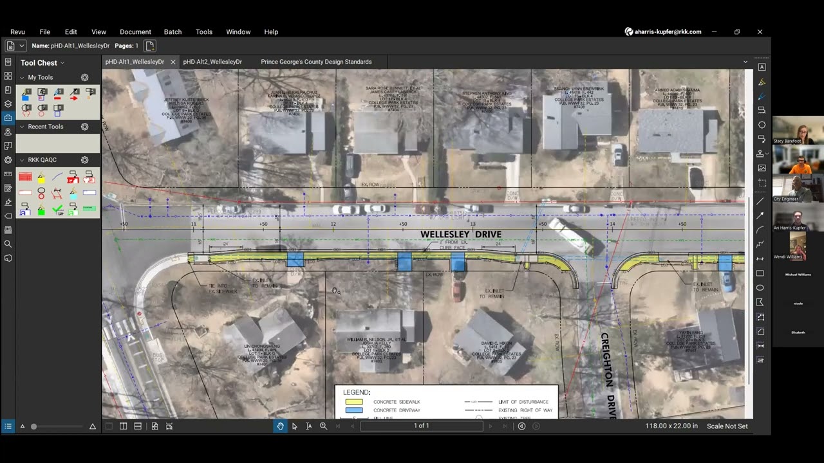Click the zoom in large triangle button
The height and width of the screenshot is (463, 824).
[92, 426]
